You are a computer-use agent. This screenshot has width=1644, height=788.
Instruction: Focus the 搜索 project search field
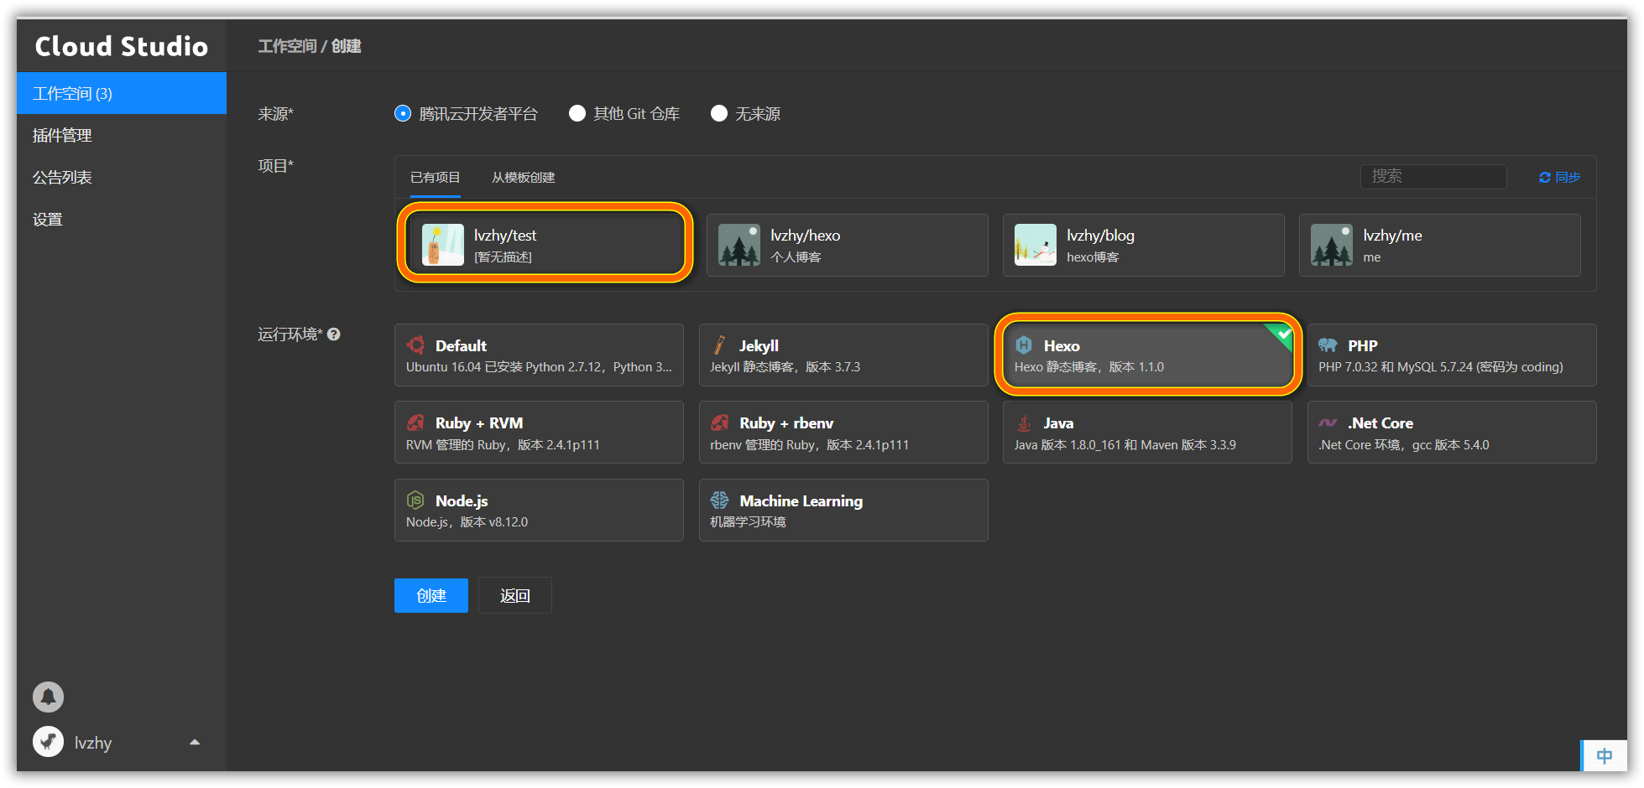click(1433, 176)
